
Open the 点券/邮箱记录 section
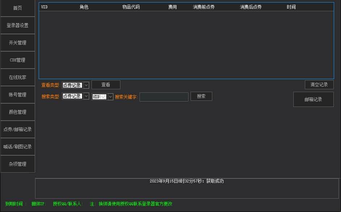[x=17, y=129]
